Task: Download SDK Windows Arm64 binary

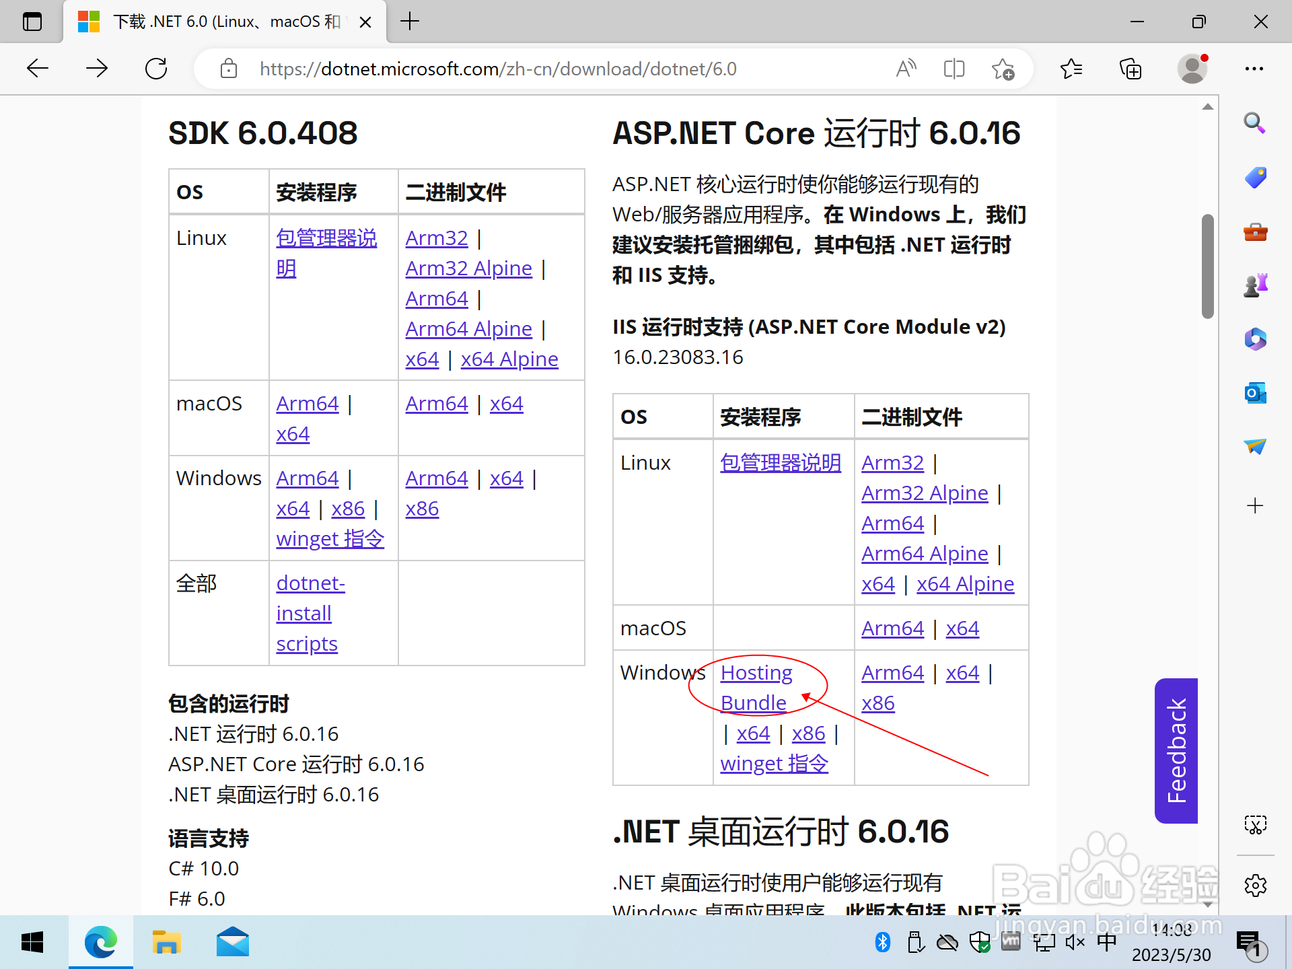Action: (437, 478)
